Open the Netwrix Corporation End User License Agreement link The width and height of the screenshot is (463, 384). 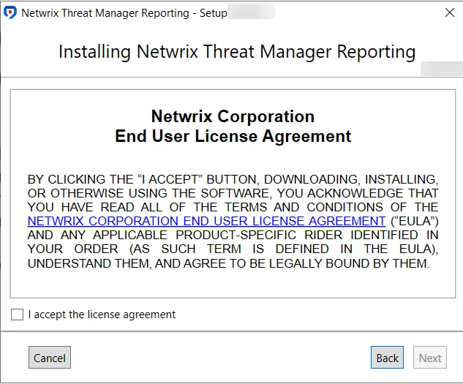[206, 221]
